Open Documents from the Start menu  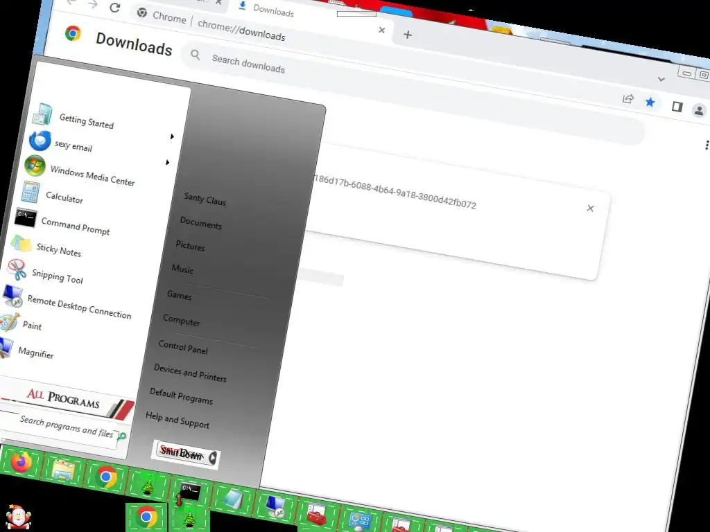click(x=200, y=222)
